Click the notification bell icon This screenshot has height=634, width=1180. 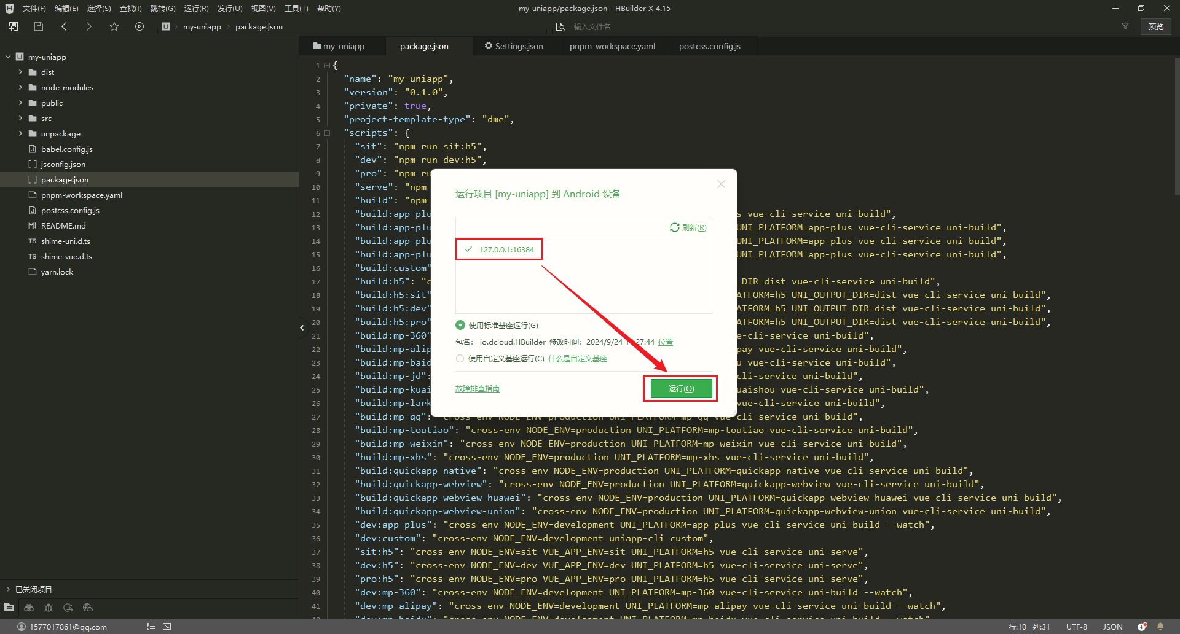[1160, 627]
